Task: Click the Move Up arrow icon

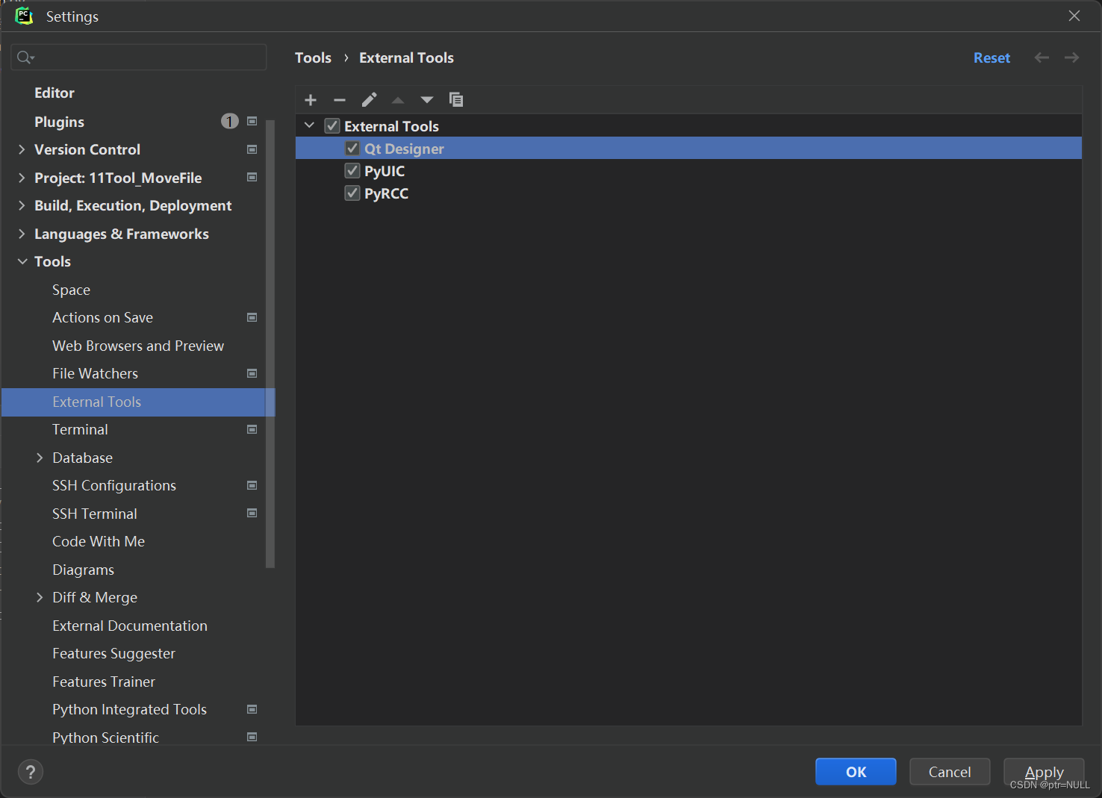Action: [x=398, y=100]
